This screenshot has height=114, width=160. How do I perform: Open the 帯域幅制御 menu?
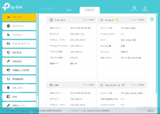(19, 79)
